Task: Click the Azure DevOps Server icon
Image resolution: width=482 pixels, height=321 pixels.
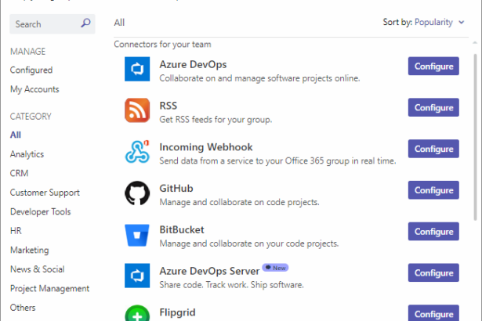Action: click(x=137, y=276)
